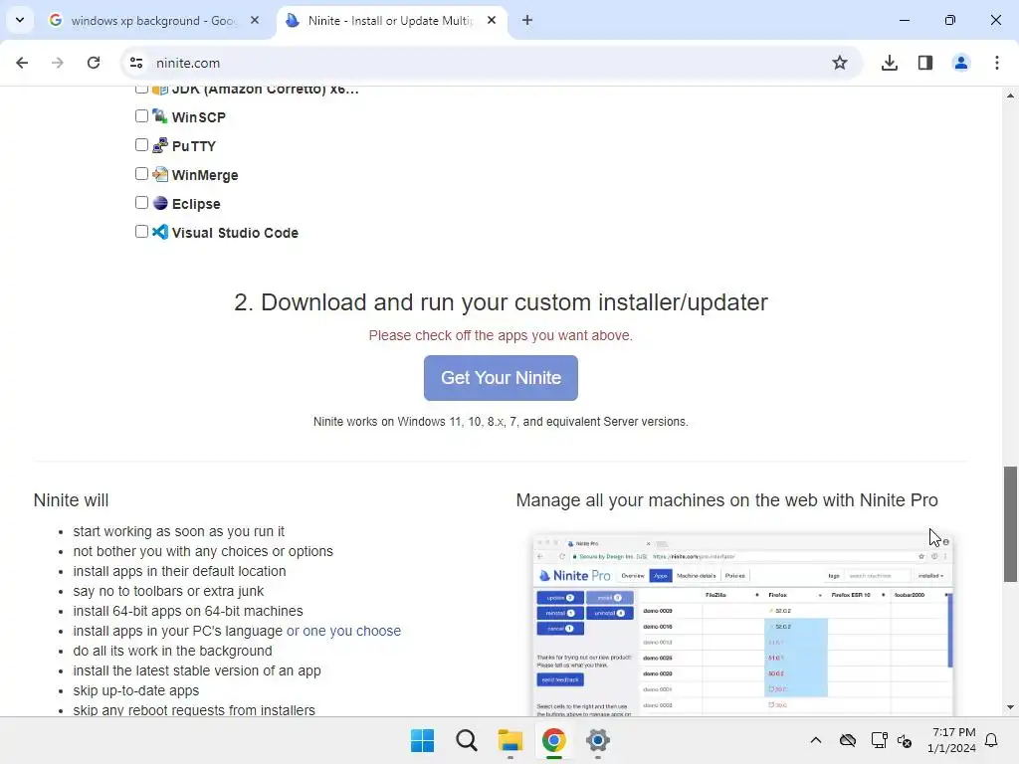Click the OneDrive cloud tray icon
Screen dimensions: 1019x764
click(848, 740)
